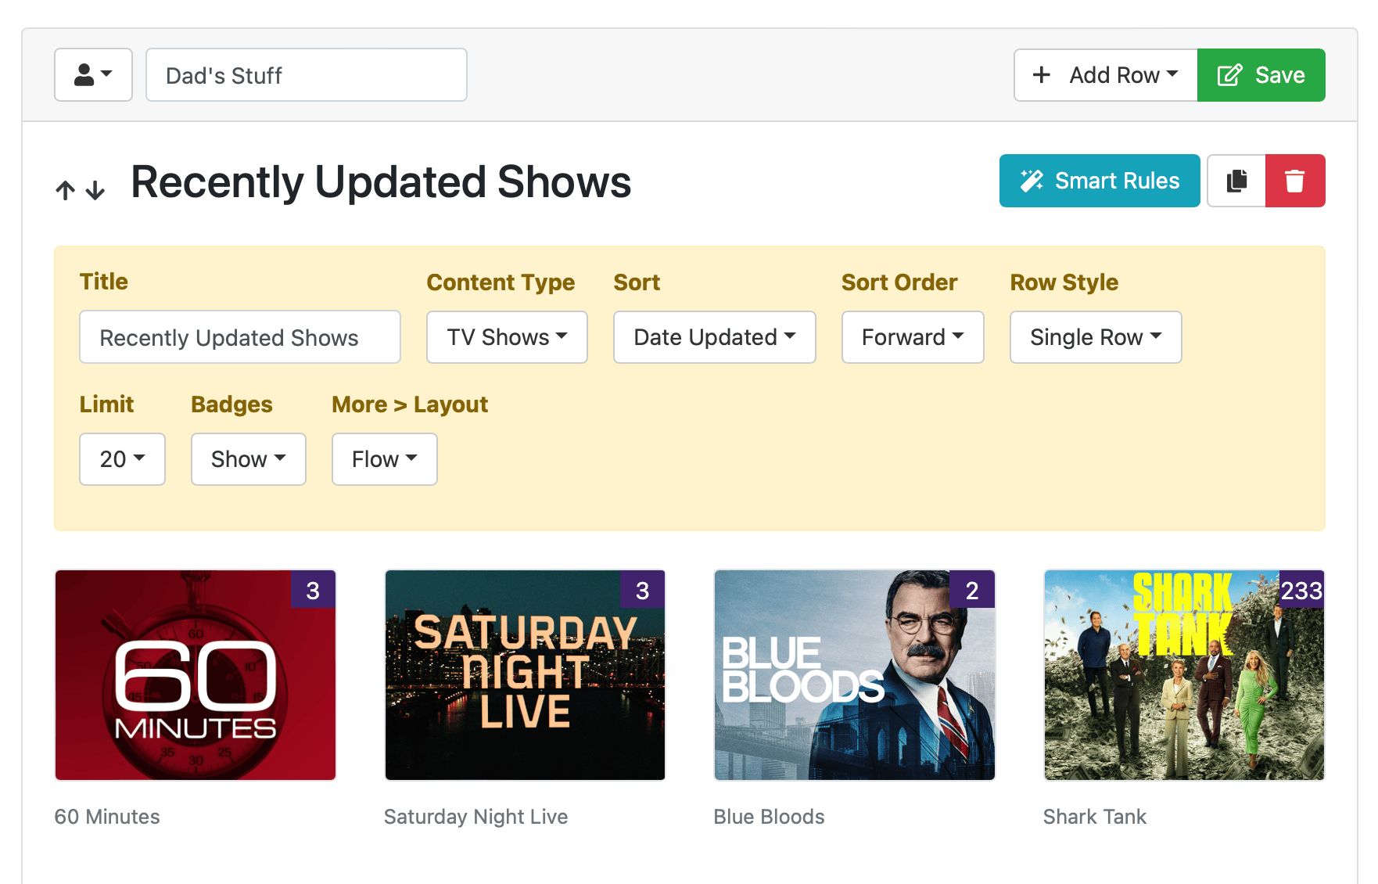Open the Flow layout dropdown
Viewport: 1378px width, 884px height.
point(384,459)
